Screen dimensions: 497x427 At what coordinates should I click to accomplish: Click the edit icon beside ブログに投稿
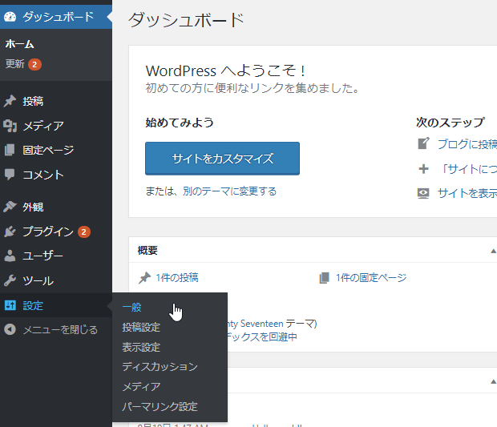(x=423, y=143)
